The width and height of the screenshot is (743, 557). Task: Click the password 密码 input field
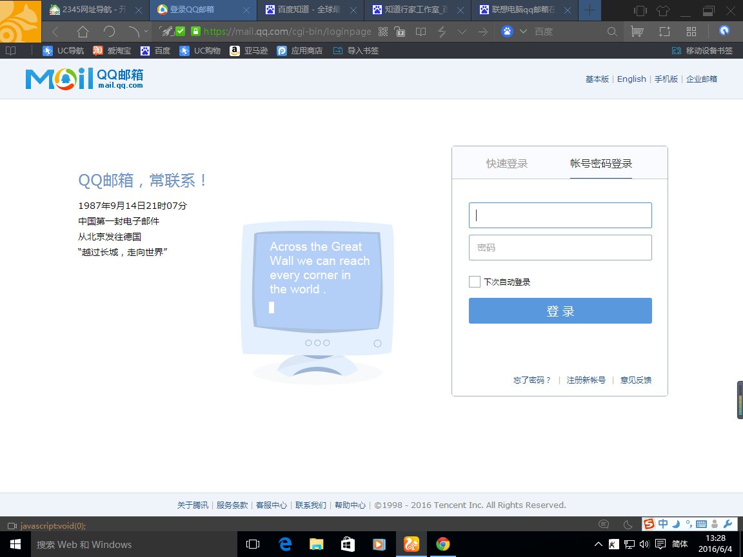[560, 248]
